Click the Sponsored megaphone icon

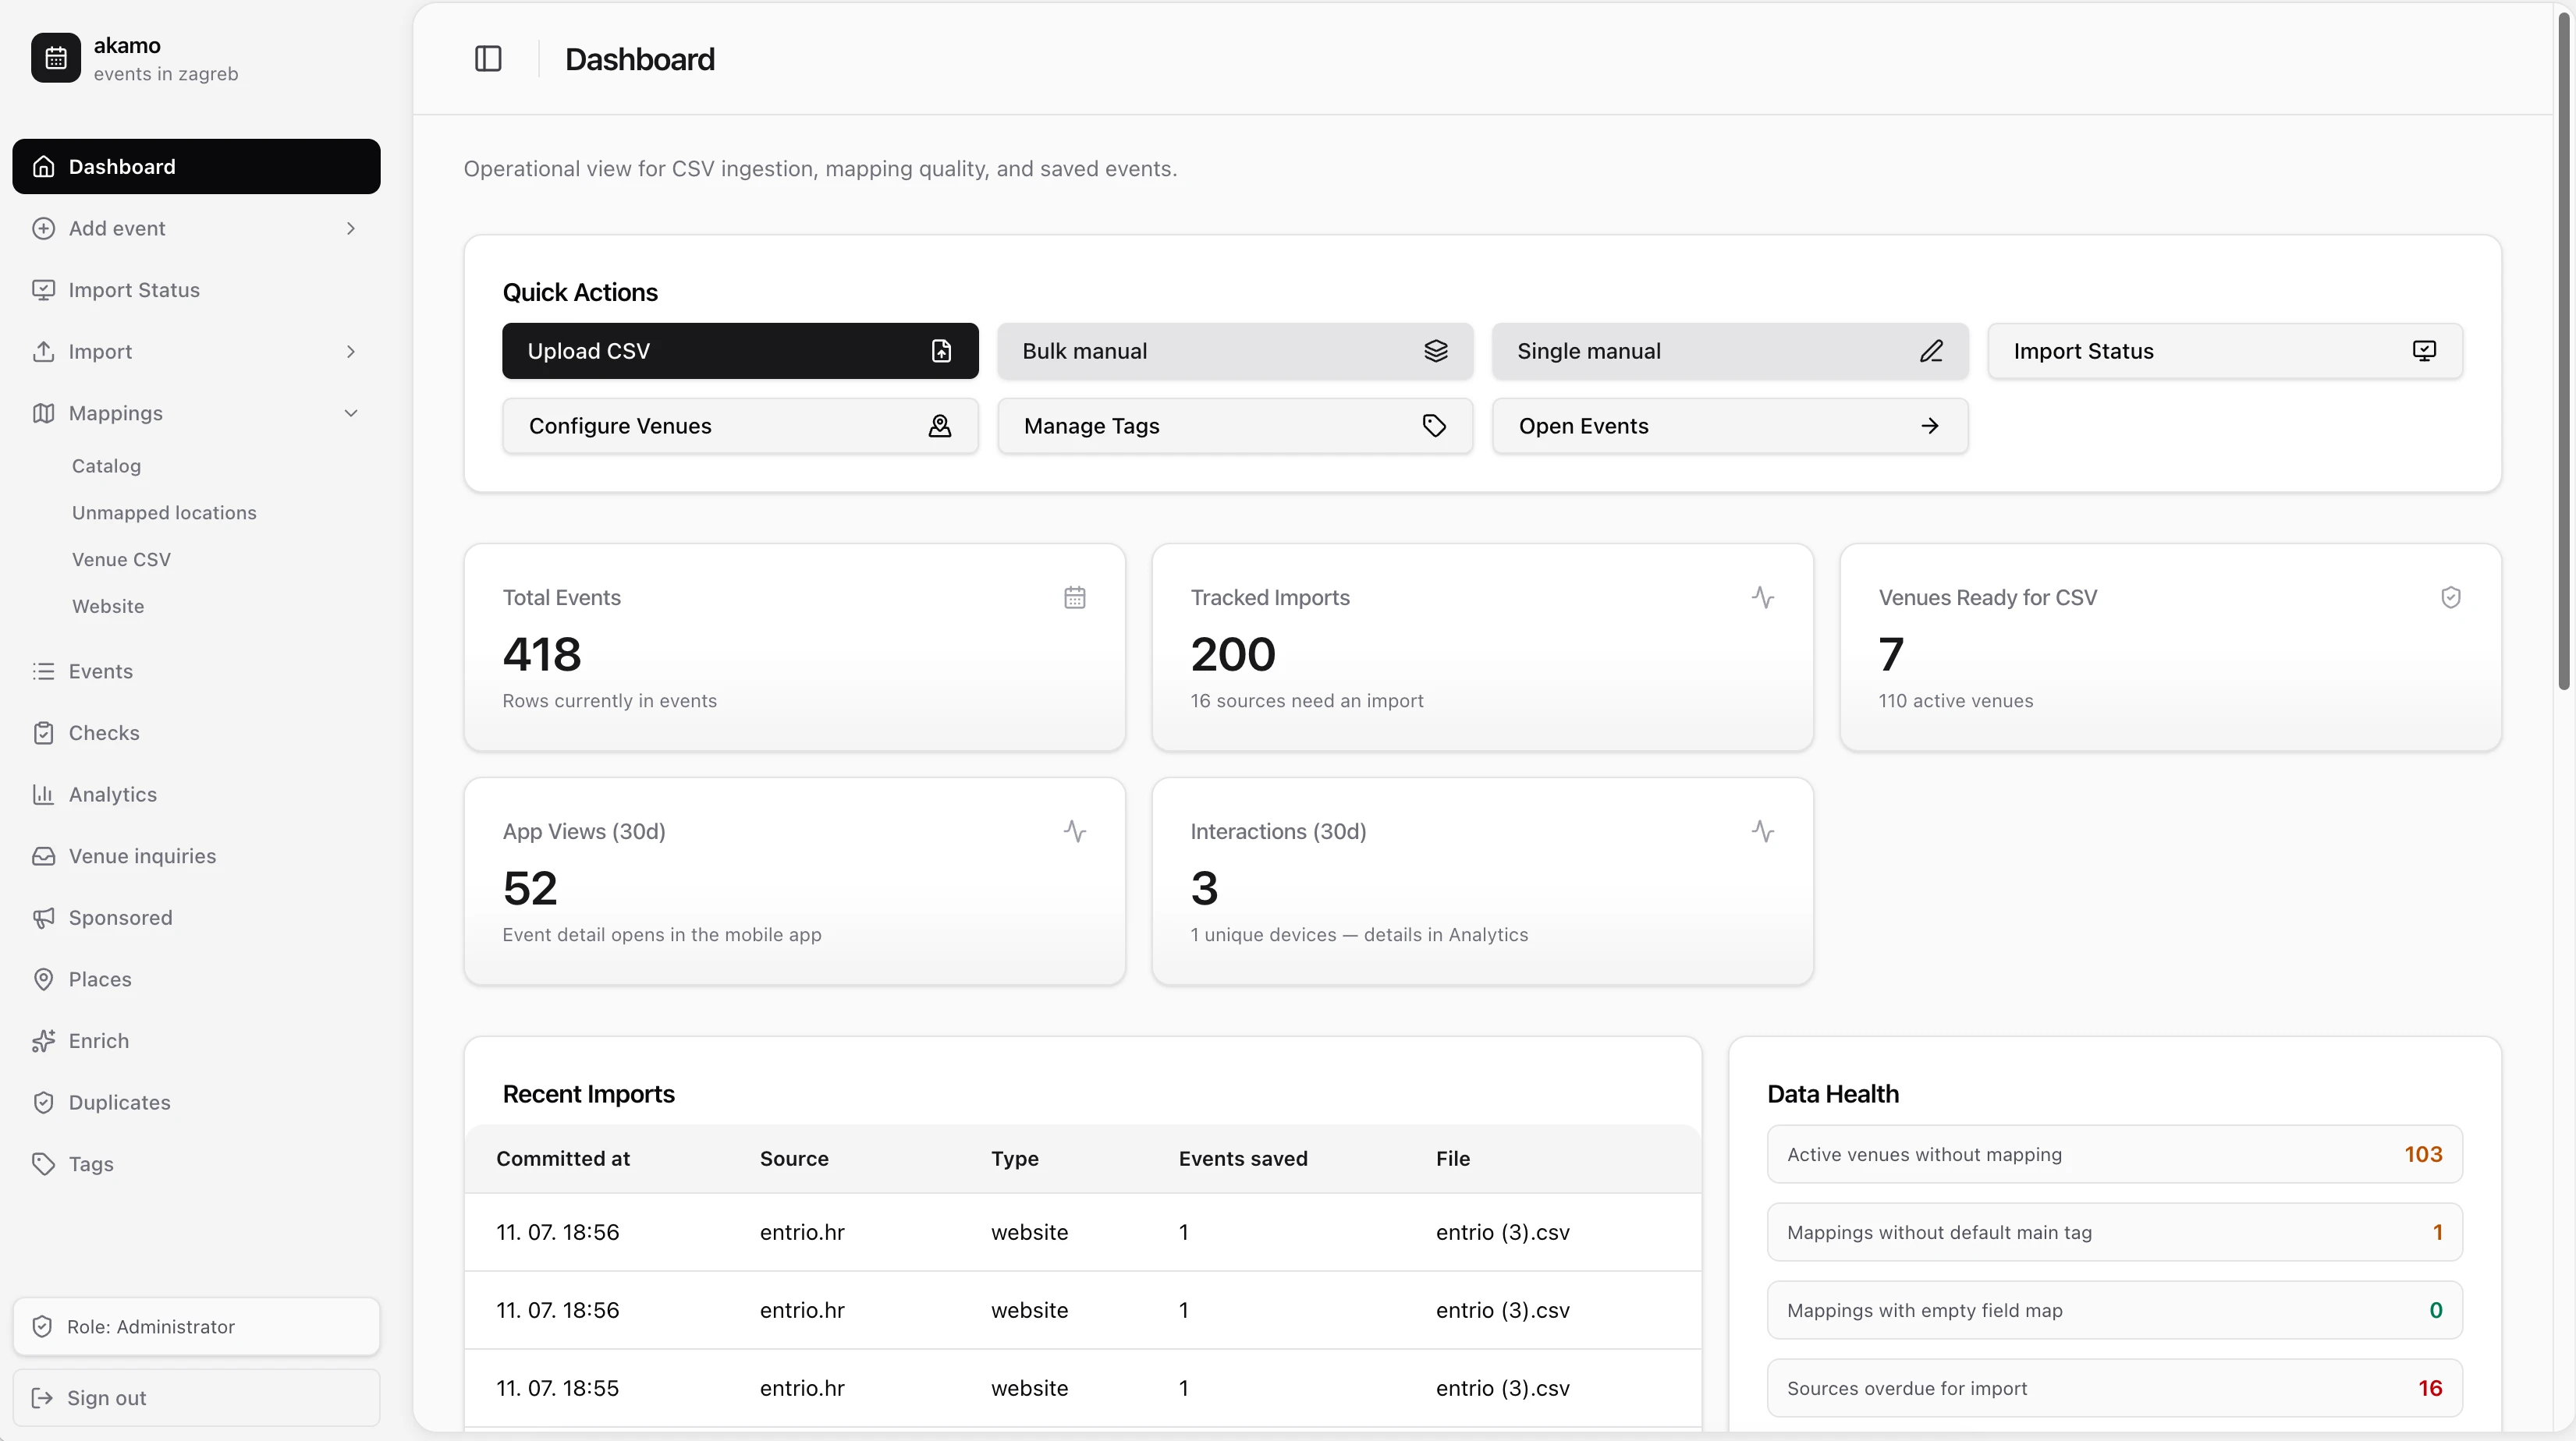pyautogui.click(x=43, y=917)
